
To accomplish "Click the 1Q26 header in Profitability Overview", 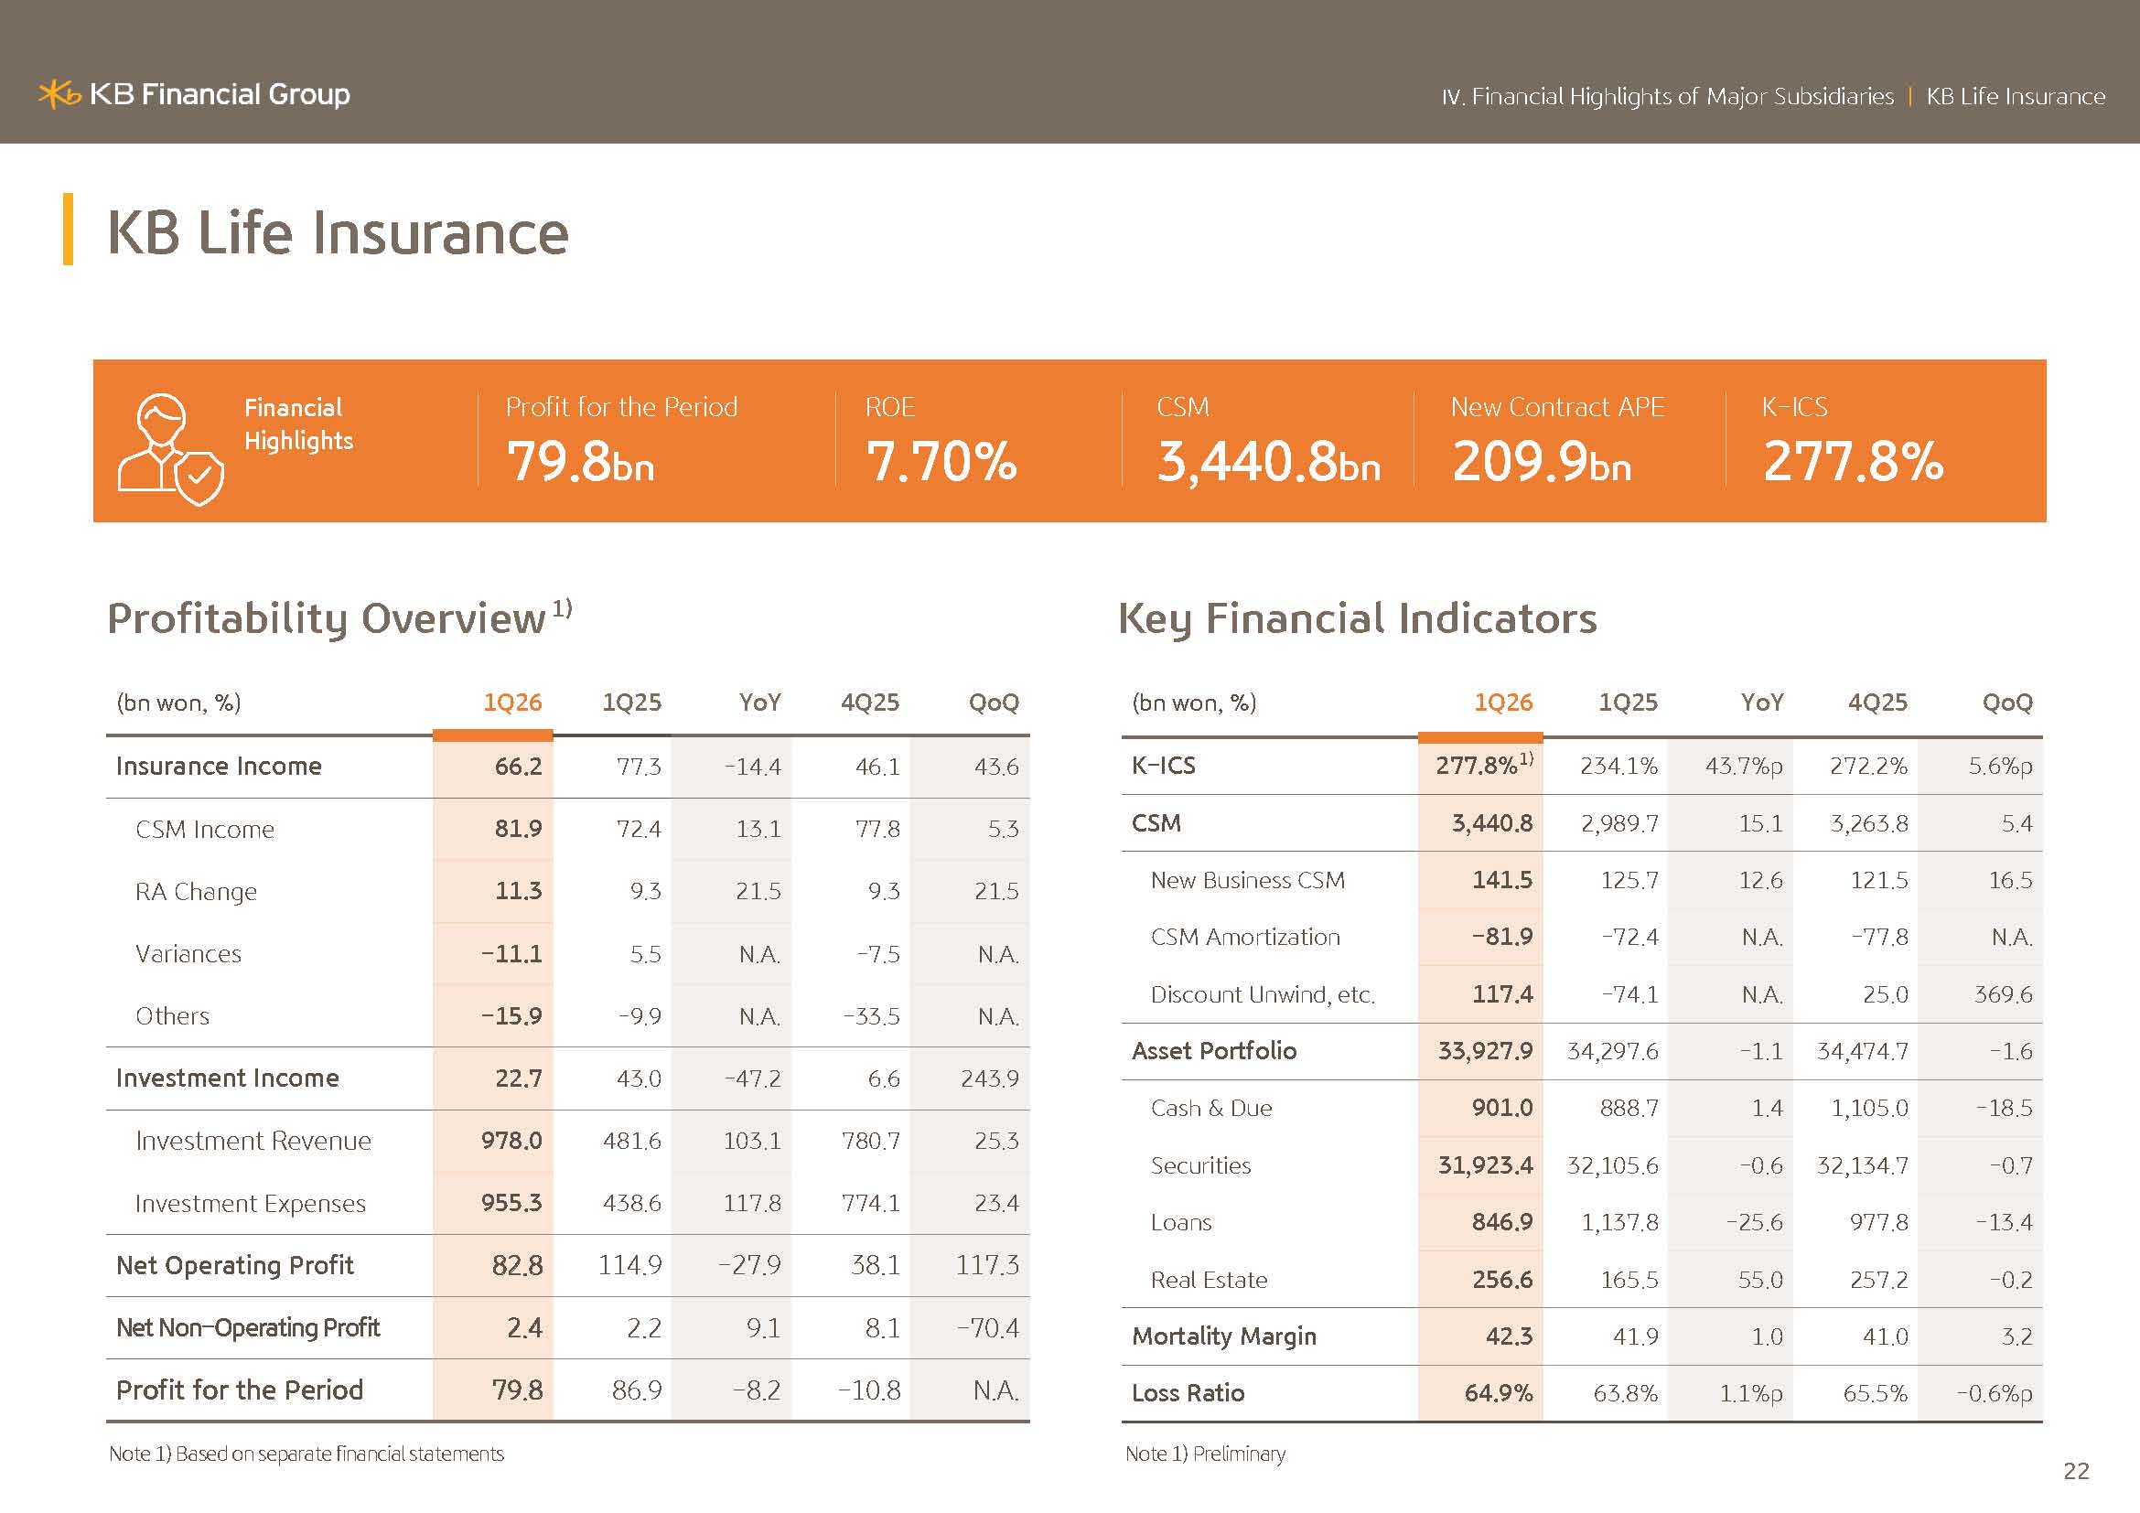I will [x=511, y=702].
